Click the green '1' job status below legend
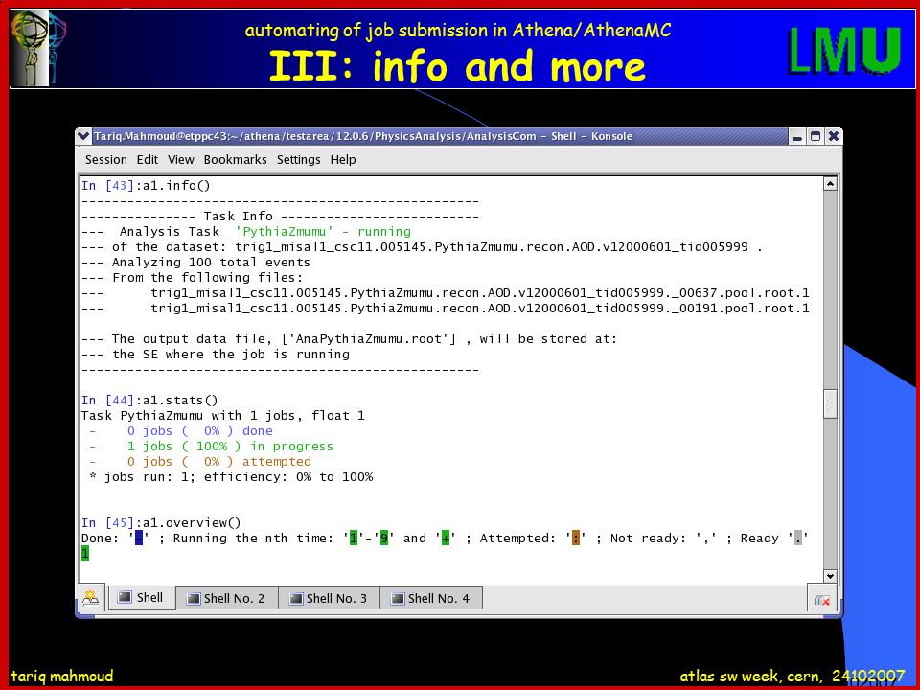 coord(85,553)
